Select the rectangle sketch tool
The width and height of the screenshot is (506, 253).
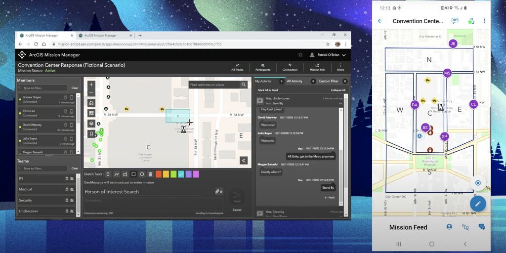[133, 174]
